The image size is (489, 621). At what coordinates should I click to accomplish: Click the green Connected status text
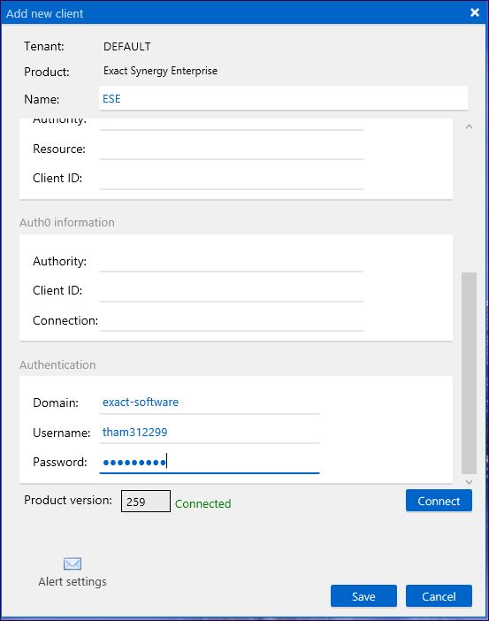[x=203, y=503]
